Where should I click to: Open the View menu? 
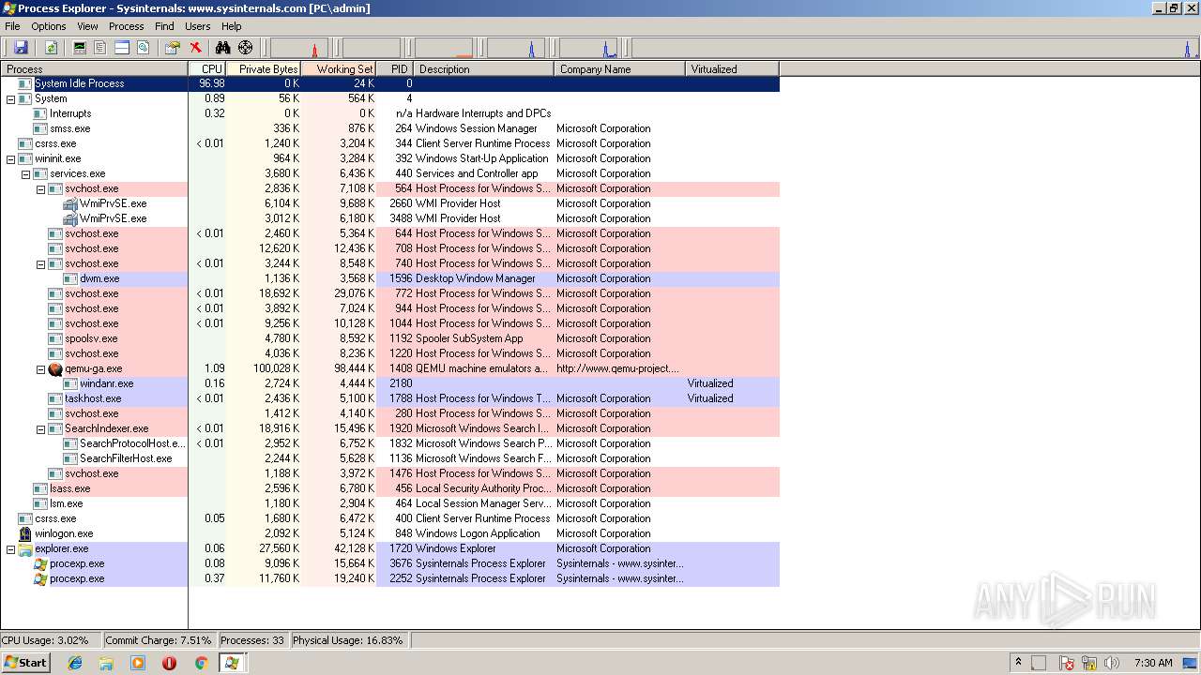click(x=87, y=26)
